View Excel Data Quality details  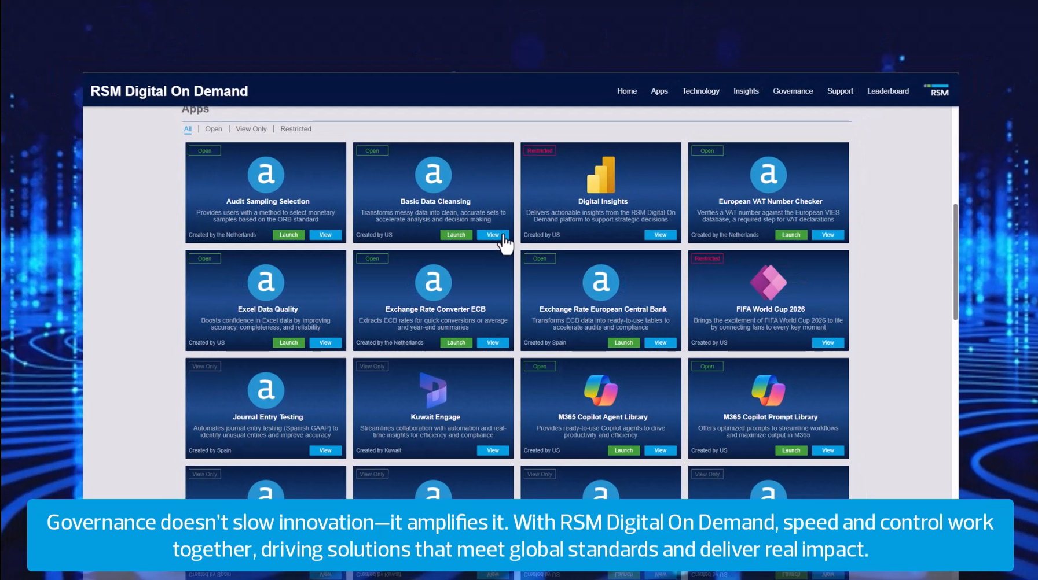pyautogui.click(x=325, y=342)
